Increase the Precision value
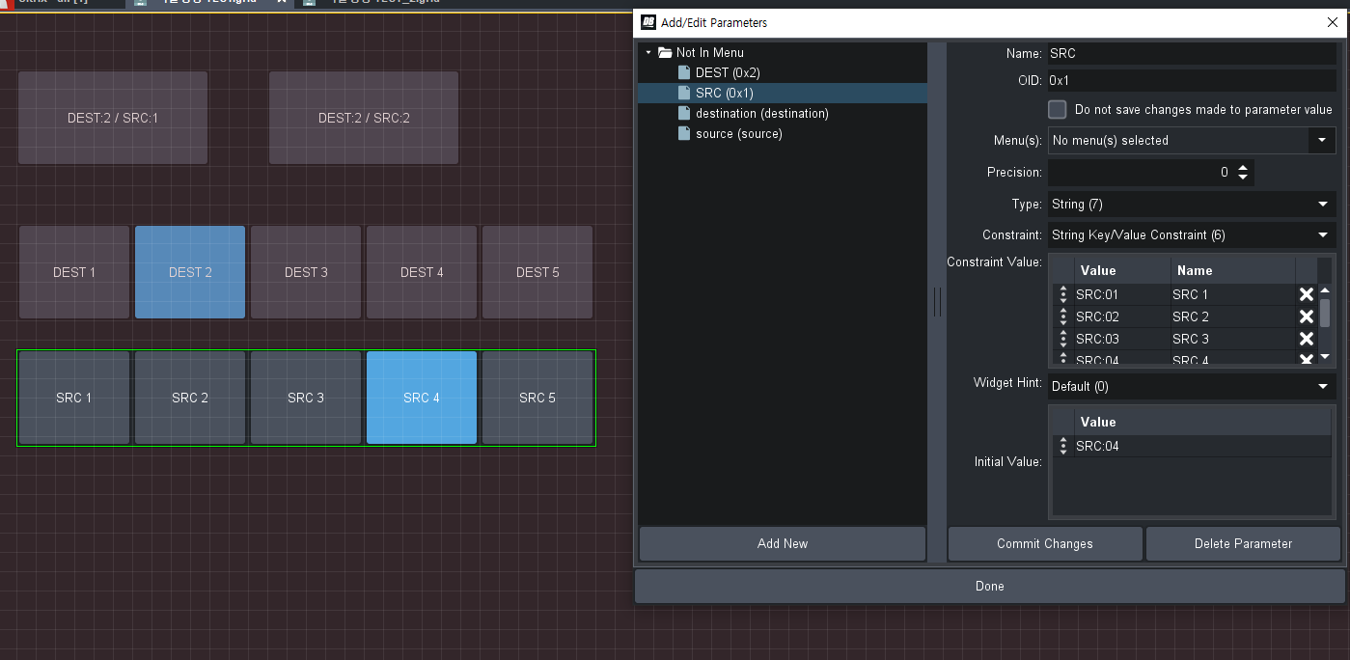The height and width of the screenshot is (660, 1350). (x=1243, y=168)
